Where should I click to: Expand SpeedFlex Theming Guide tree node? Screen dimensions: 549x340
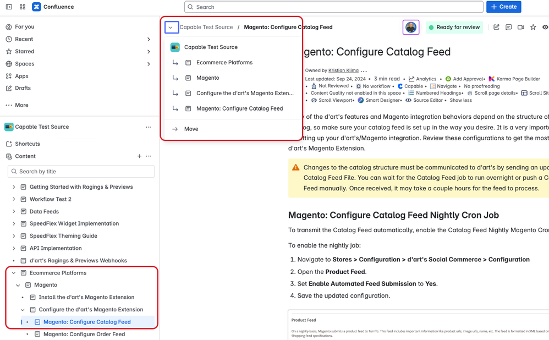pyautogui.click(x=14, y=236)
